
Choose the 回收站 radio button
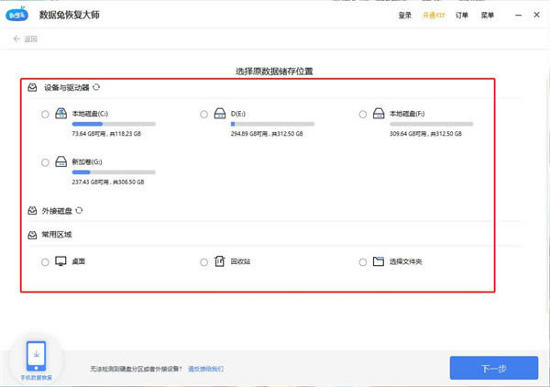coord(204,262)
